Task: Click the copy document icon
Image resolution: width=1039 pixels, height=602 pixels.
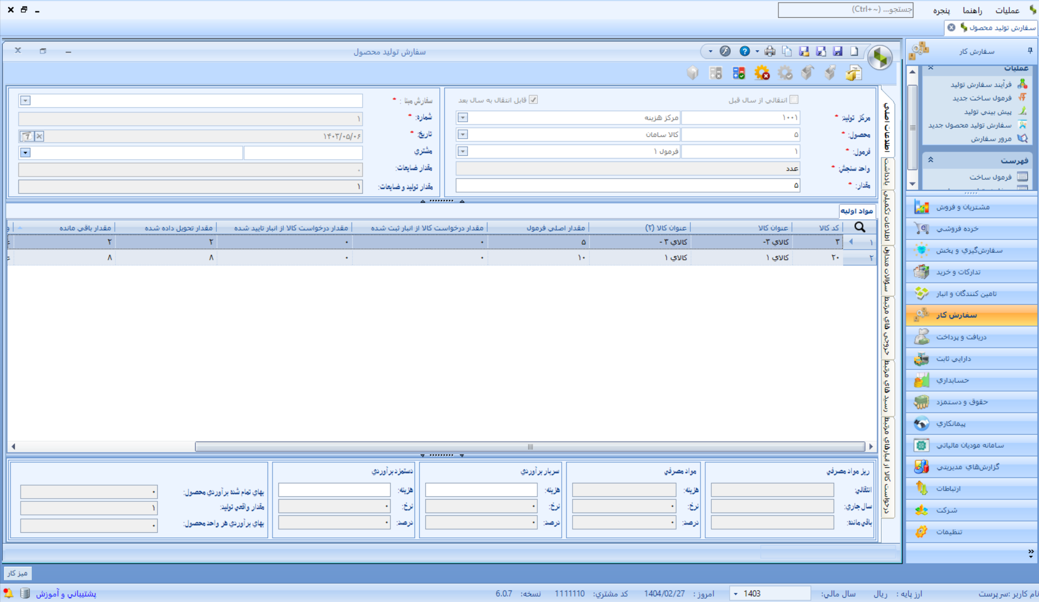Action: tap(787, 51)
